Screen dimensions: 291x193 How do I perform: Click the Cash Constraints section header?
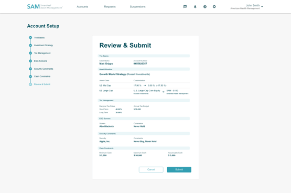[x=144, y=148]
